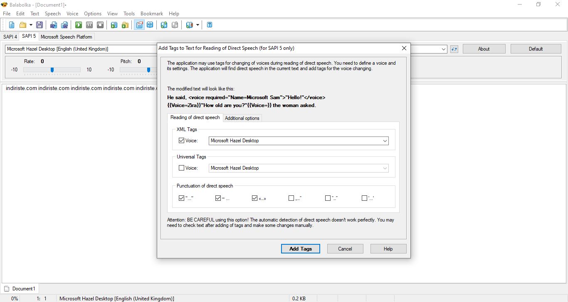This screenshot has height=302, width=568.
Task: Click the New document toolbar icon
Action: click(x=12, y=25)
